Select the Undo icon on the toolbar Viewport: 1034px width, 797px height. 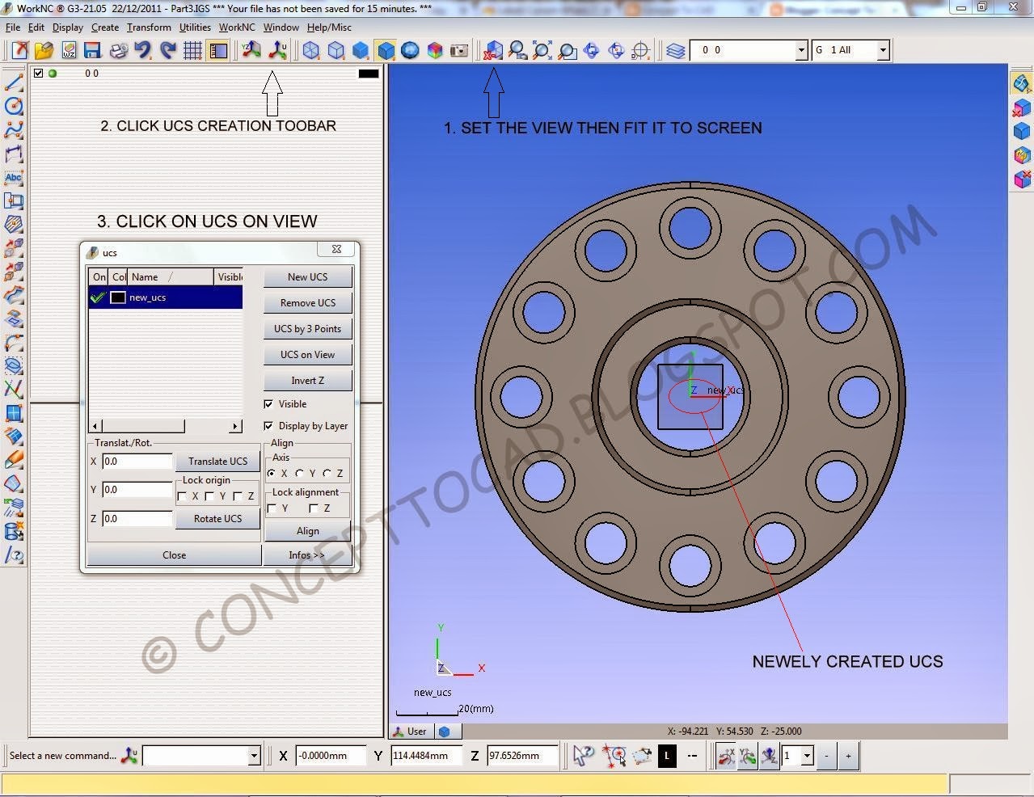click(x=143, y=49)
